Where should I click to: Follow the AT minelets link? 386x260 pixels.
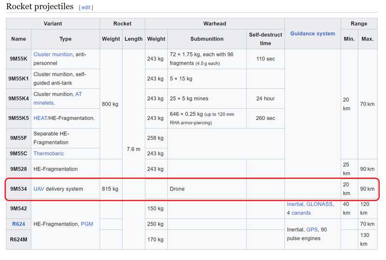click(x=78, y=94)
